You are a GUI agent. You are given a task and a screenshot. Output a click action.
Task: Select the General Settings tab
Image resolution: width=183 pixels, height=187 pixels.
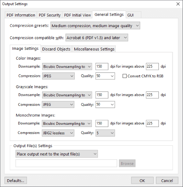[109, 15]
